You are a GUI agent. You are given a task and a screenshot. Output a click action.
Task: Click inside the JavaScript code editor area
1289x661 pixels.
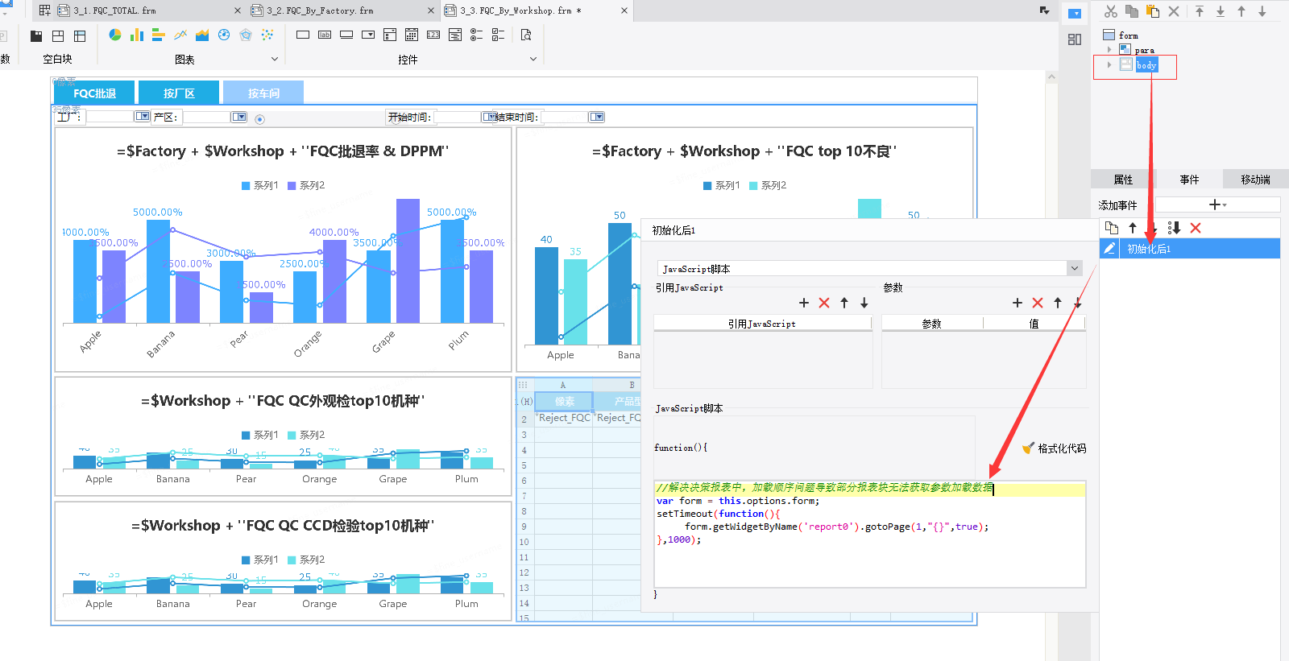(x=869, y=534)
